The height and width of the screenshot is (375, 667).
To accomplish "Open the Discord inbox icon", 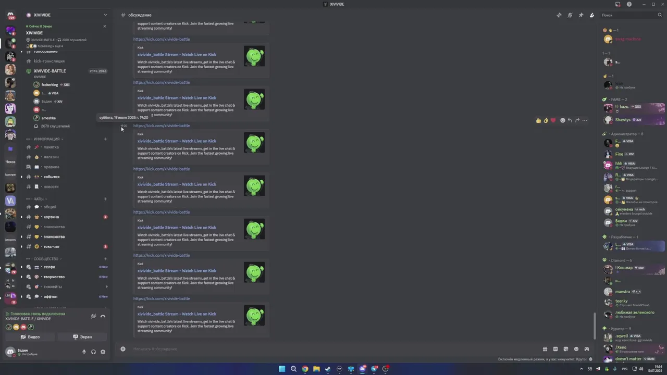I will [x=618, y=4].
